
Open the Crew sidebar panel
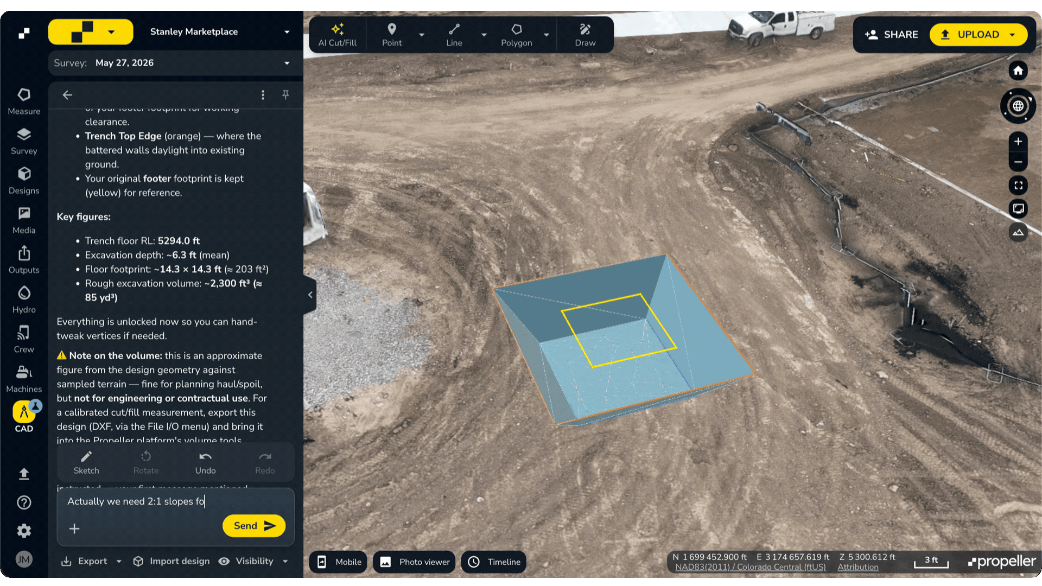24,340
